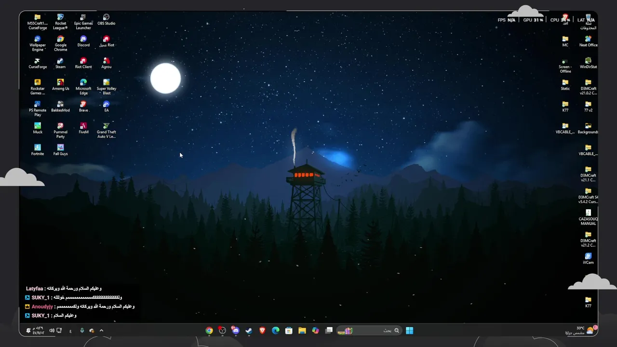This screenshot has height=347, width=617.
Task: Select the D3MCraft v21.1 folder
Action: (588, 174)
